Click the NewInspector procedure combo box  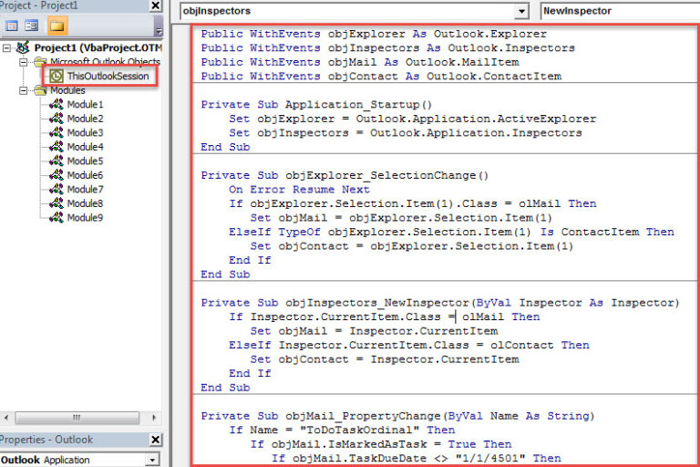point(619,11)
